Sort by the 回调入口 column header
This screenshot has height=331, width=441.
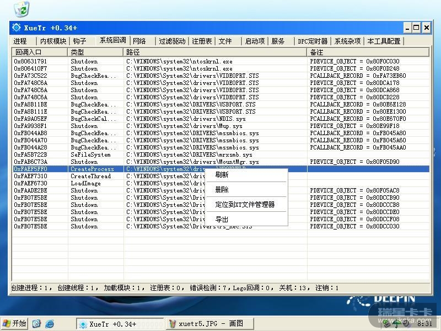point(40,52)
